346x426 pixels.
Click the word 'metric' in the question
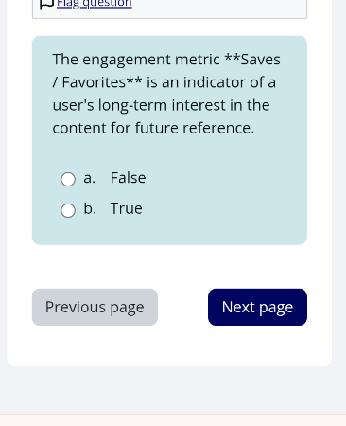198,60
